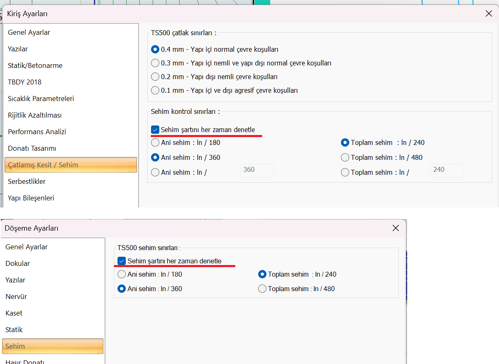Select Toplam sehim ln / 240 in Döşeme Ayarları
This screenshot has width=499, height=364.
pos(262,274)
